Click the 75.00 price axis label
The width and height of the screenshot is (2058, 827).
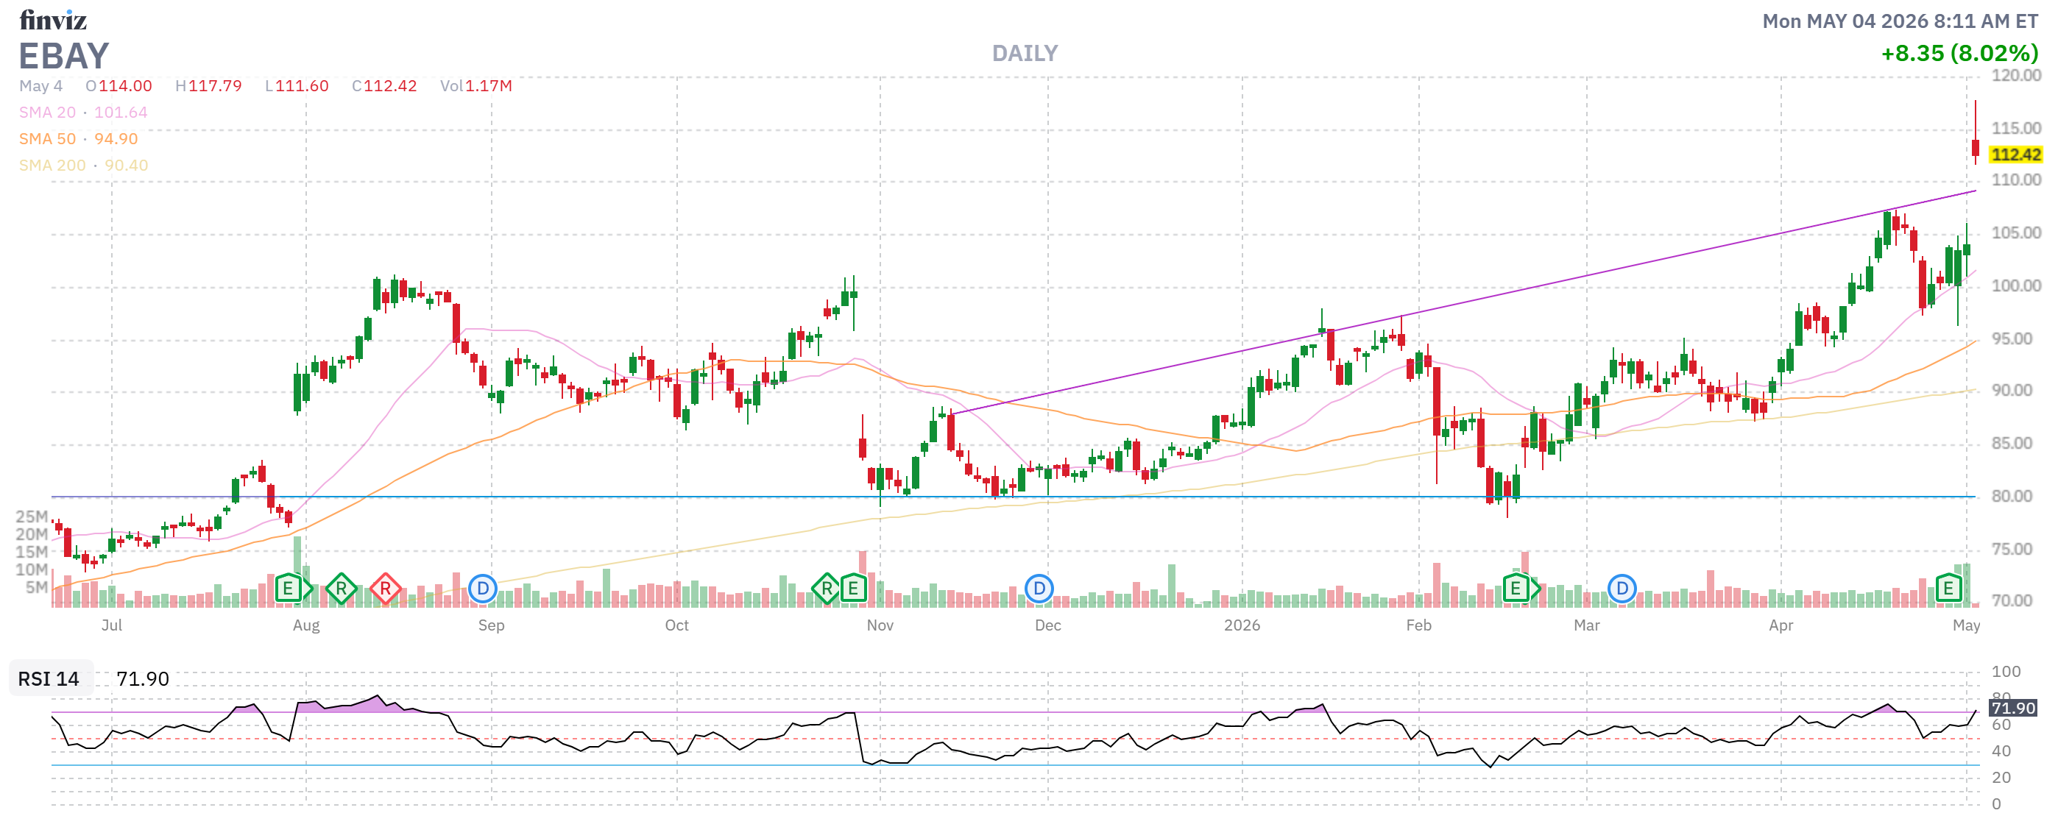(x=2012, y=549)
